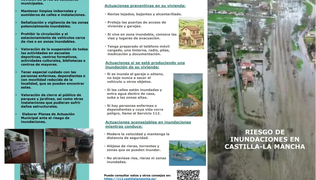Click the 'Cerrado por el temporal' sign photo
The height and width of the screenshot is (180, 316).
point(24,146)
